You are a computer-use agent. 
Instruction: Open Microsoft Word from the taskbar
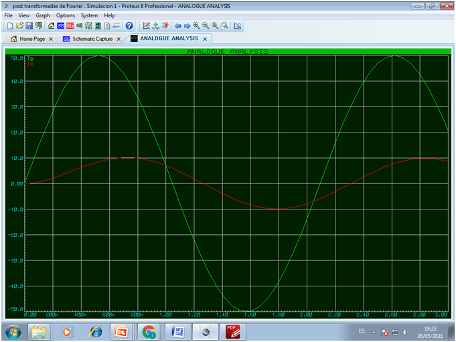[x=177, y=332]
